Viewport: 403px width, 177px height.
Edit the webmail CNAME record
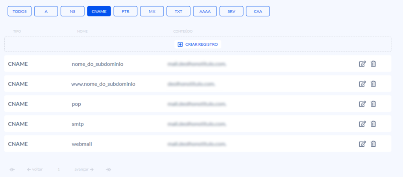point(362,144)
